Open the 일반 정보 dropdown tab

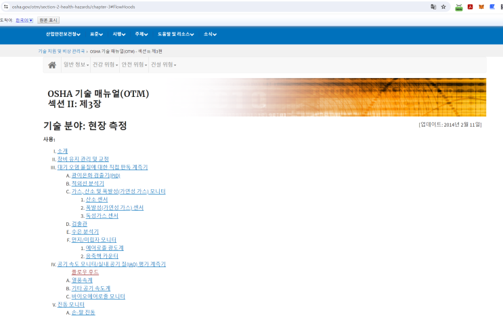(76, 64)
